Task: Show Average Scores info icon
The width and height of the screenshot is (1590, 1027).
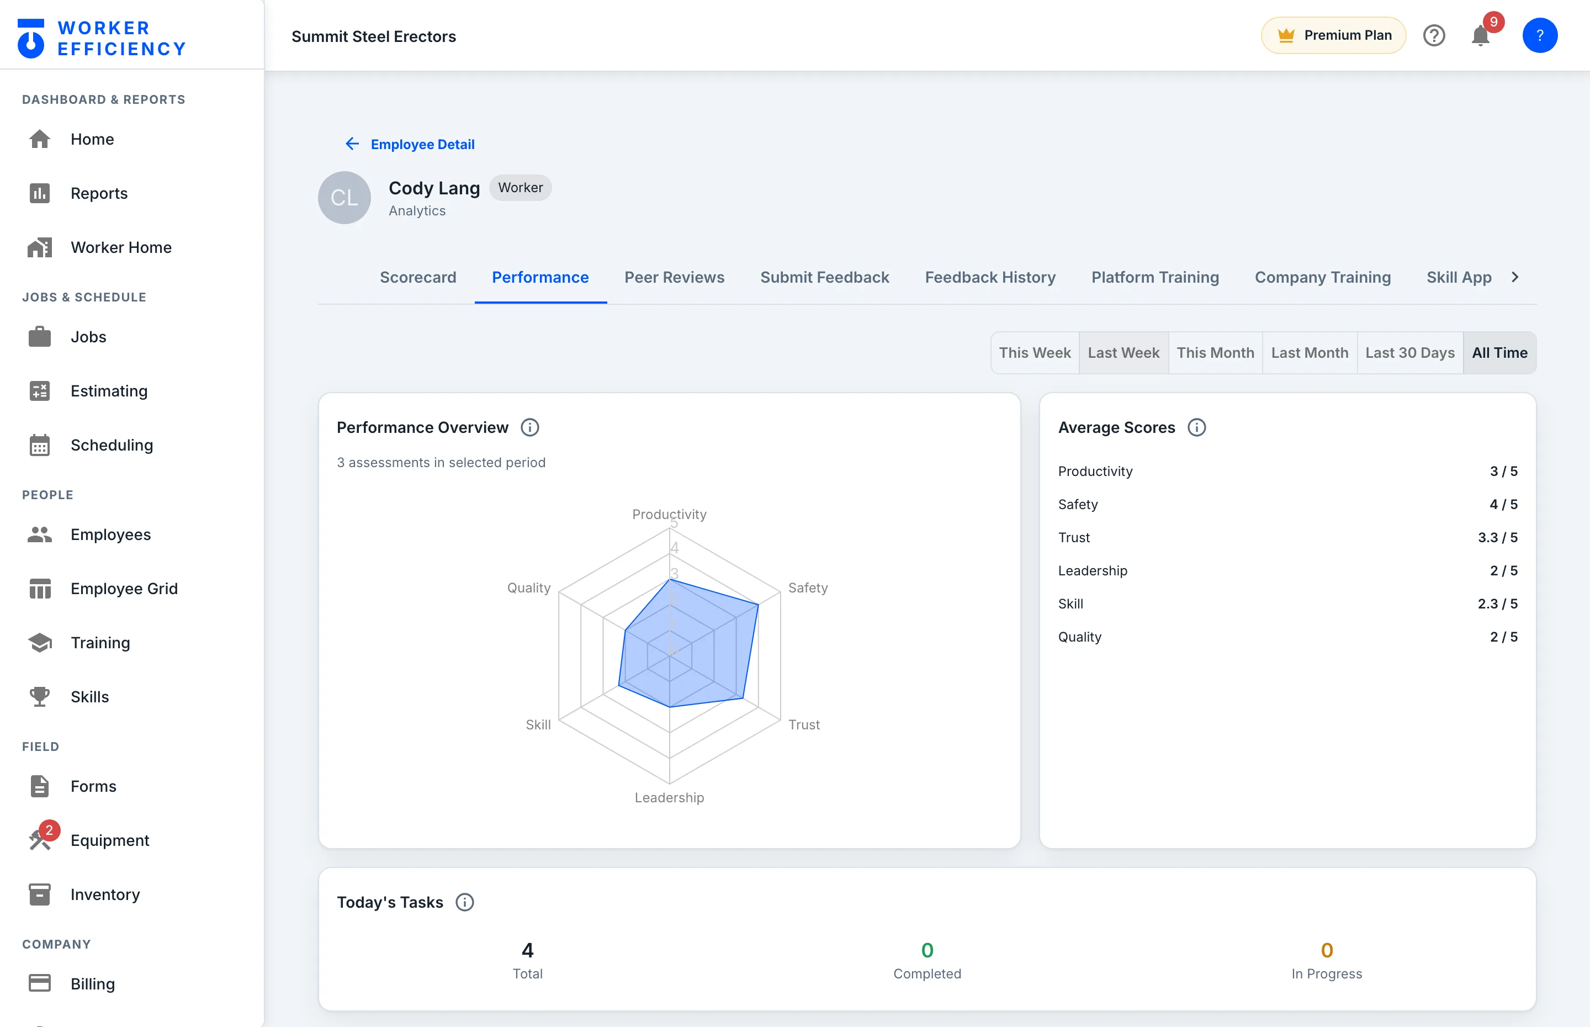Action: pos(1197,427)
